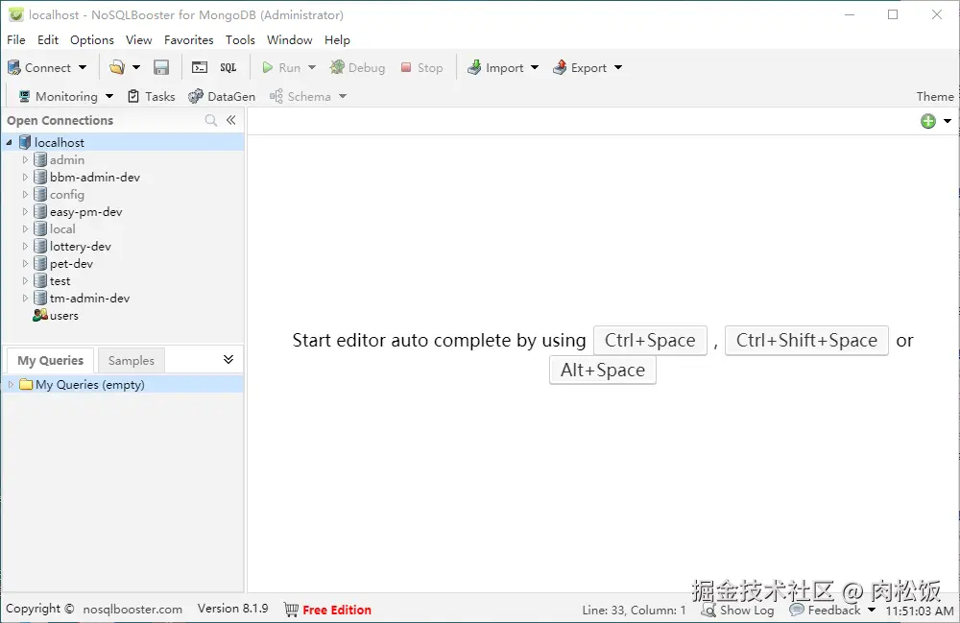Click the Export icon
Viewport: 960px width, 623px height.
(560, 67)
